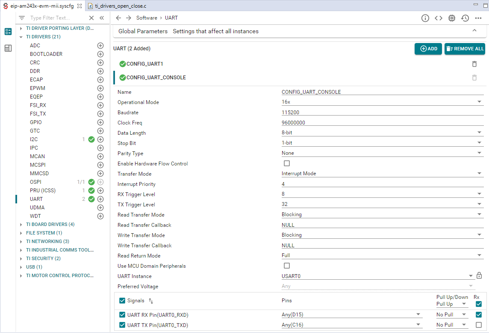This screenshot has width=489, height=333.
Task: Click the info icon in top toolbar
Action: tap(425, 18)
